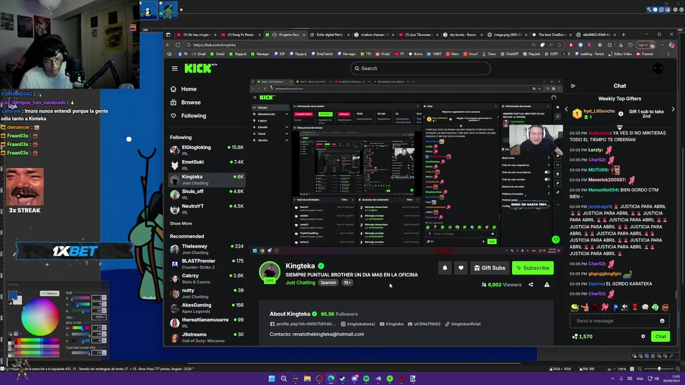The width and height of the screenshot is (685, 385).
Task: Open File Explorer from the taskbar
Action: point(307,379)
